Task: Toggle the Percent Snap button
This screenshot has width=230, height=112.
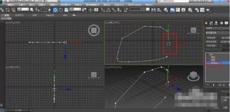Action: [x=114, y=10]
